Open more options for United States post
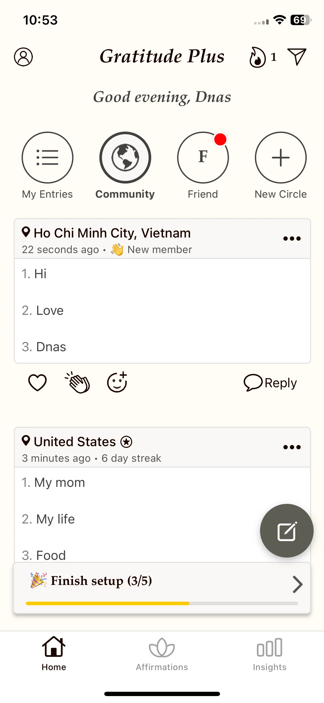 (292, 447)
